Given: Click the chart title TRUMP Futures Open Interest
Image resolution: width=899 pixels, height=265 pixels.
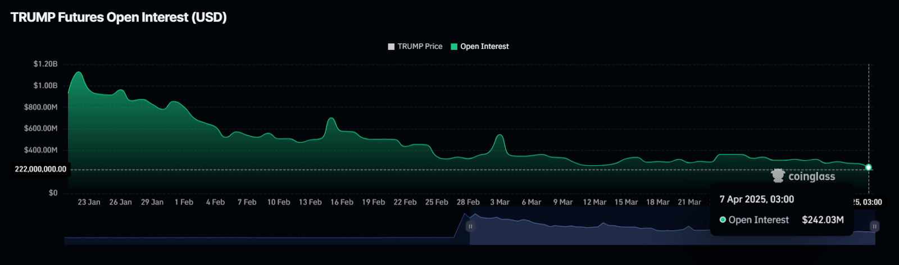Looking at the screenshot, I should (119, 17).
